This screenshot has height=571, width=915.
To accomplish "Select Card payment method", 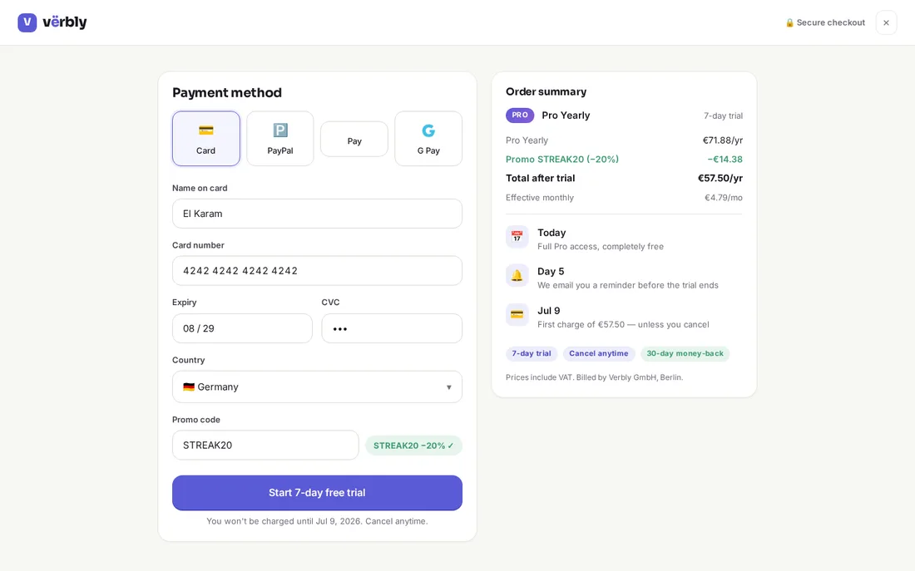I will (x=206, y=139).
